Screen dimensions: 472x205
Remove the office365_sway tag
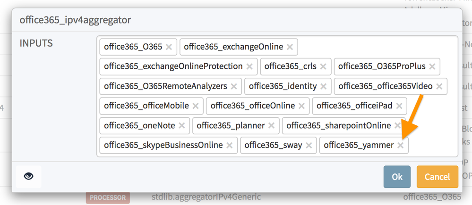(309, 146)
